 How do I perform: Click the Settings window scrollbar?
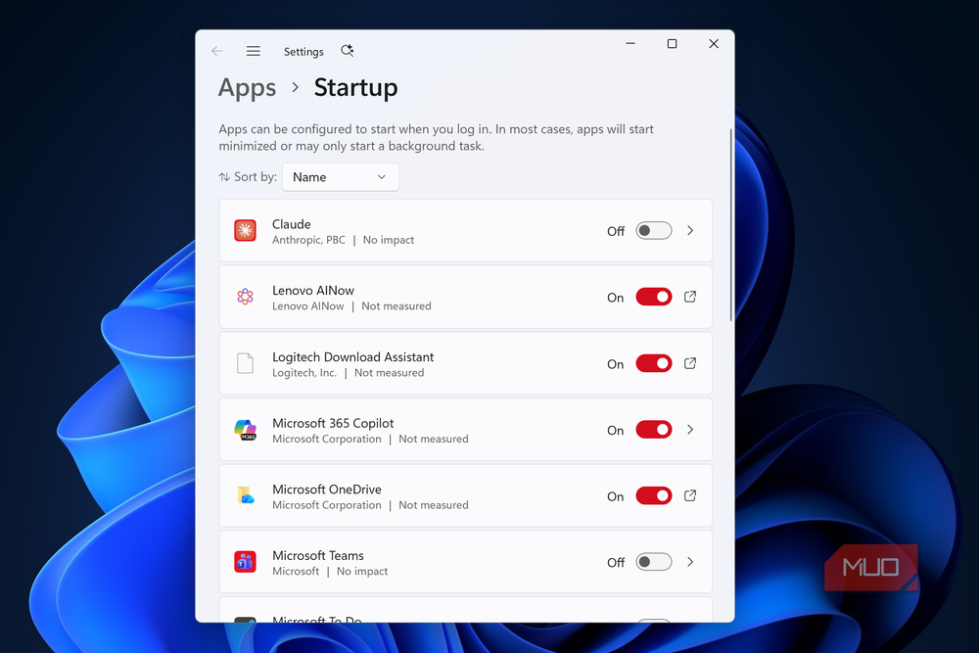point(730,225)
